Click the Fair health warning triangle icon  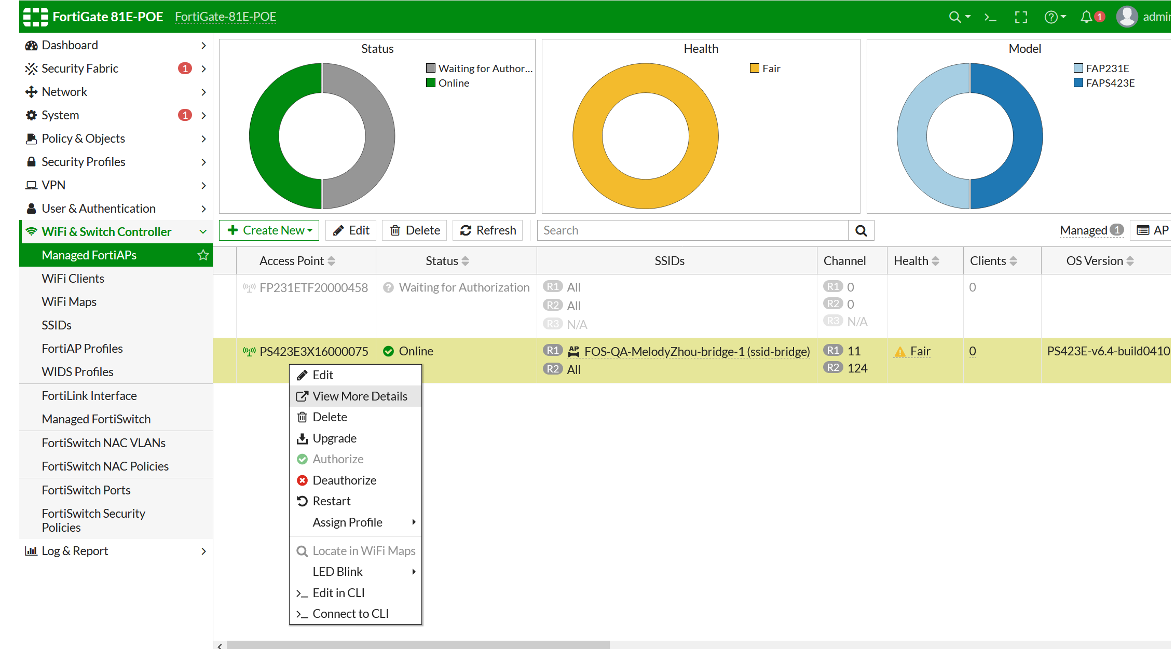tap(900, 352)
